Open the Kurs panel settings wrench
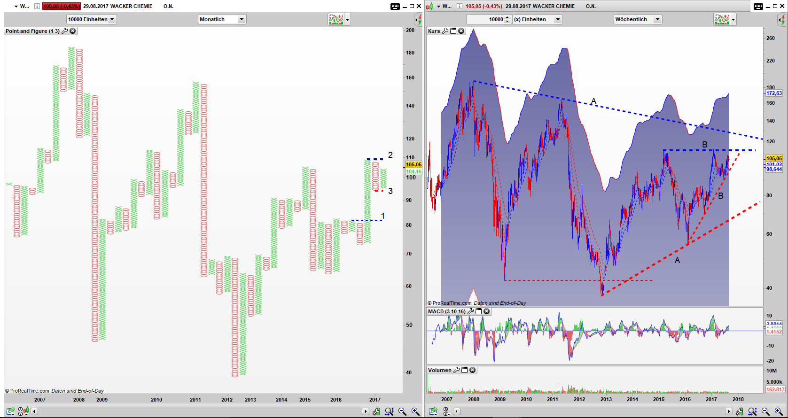788x418 pixels. point(445,31)
